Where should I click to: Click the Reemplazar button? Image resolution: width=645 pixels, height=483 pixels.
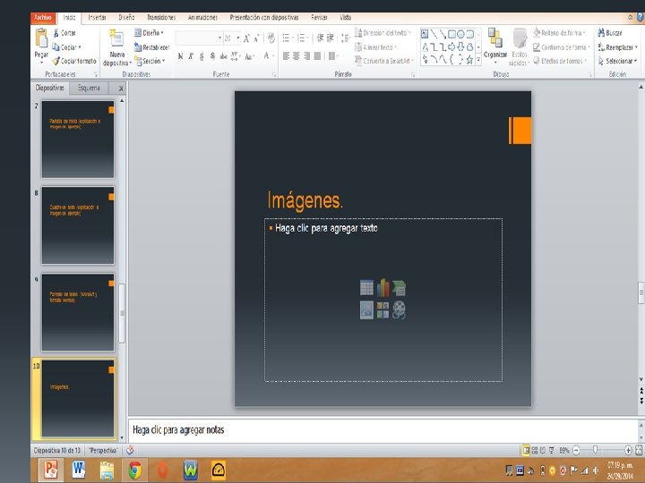pyautogui.click(x=619, y=47)
